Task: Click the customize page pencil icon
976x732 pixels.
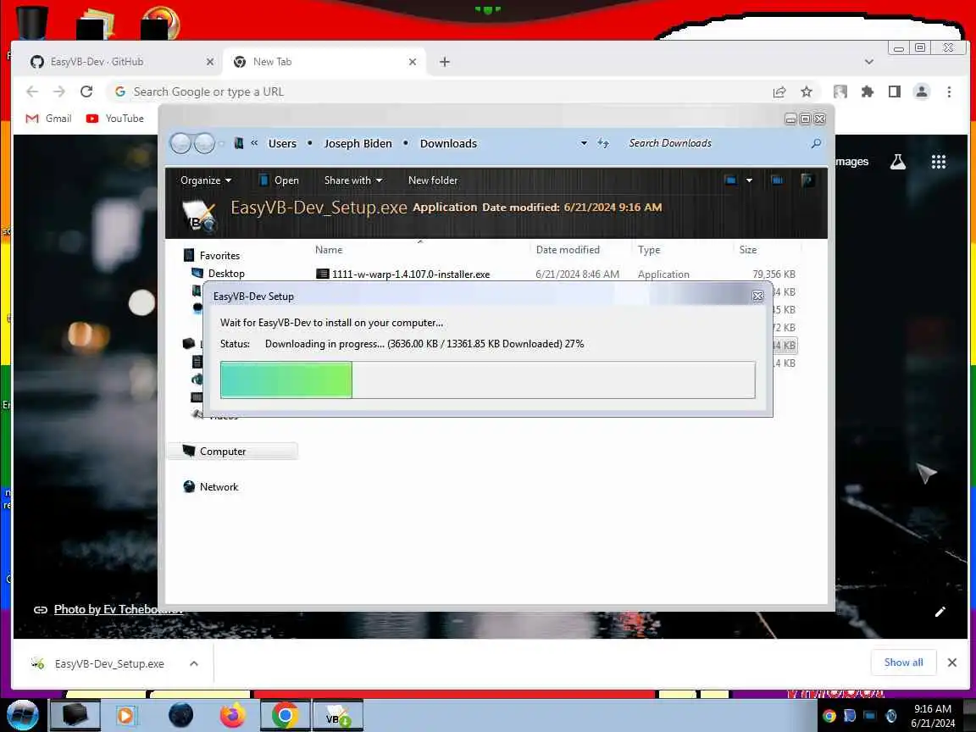Action: 940,612
